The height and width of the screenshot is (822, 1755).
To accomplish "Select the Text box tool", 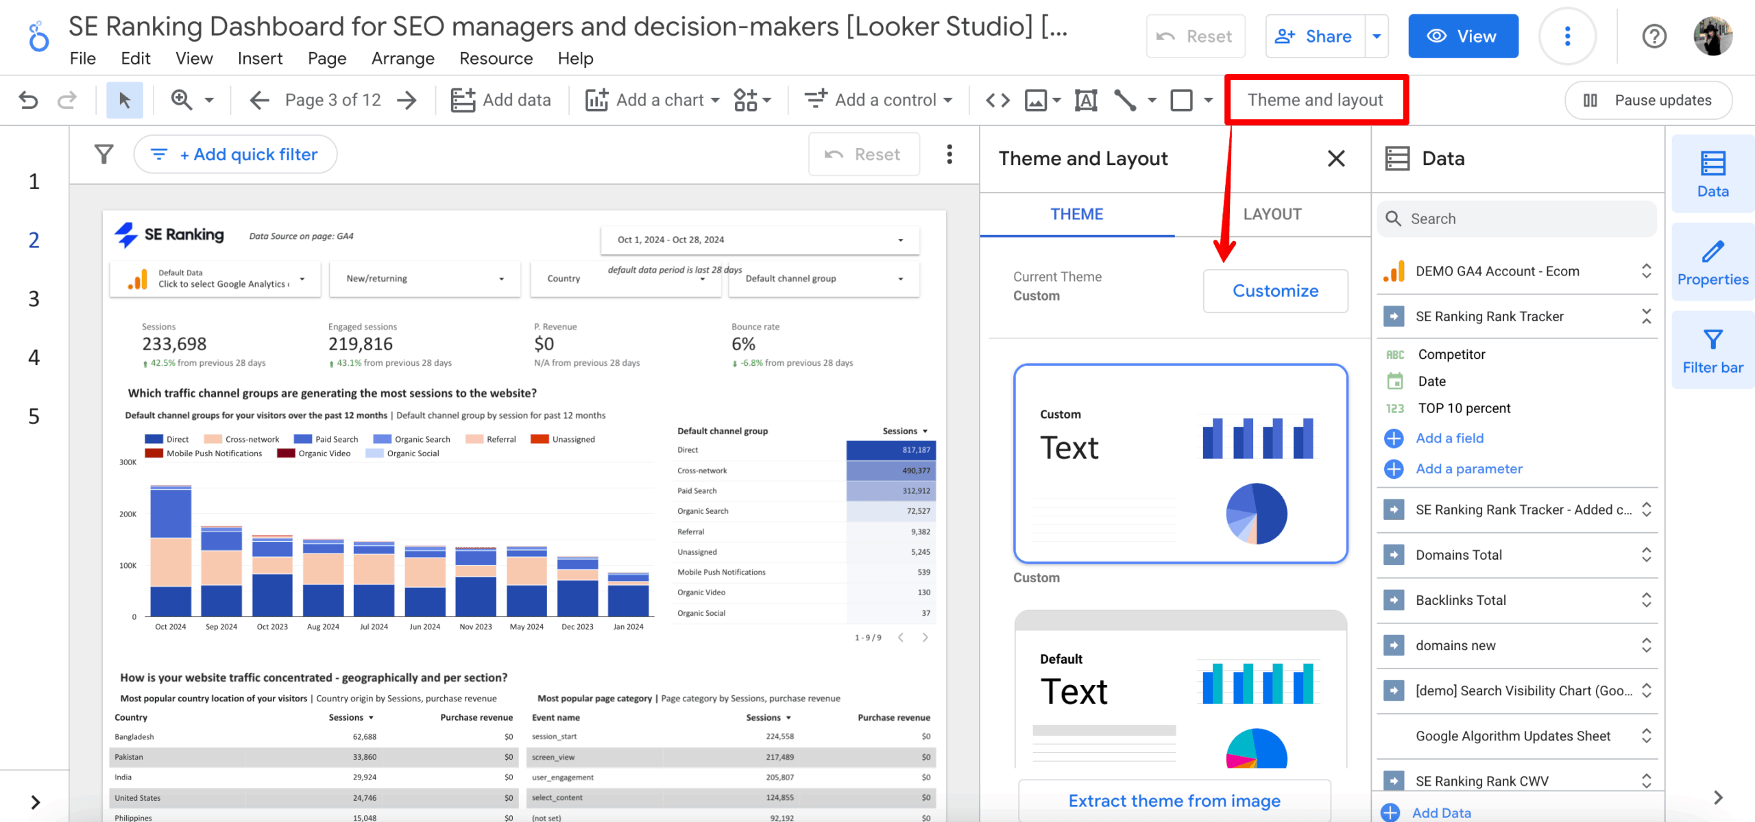I will 1086,99.
